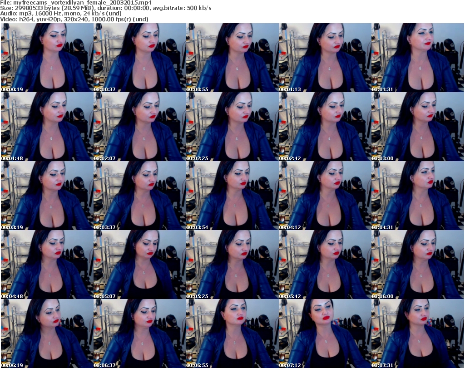The height and width of the screenshot is (368, 465).
Task: Open the frame stamped 00:02:07
Action: (x=140, y=127)
